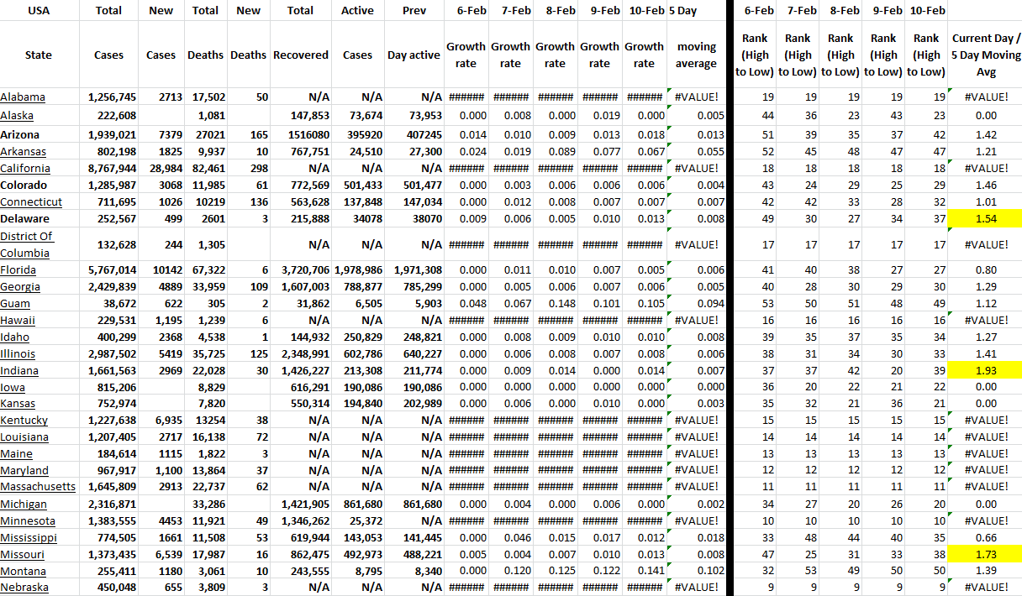Click the Montana state link
The image size is (1022, 596).
(x=24, y=571)
